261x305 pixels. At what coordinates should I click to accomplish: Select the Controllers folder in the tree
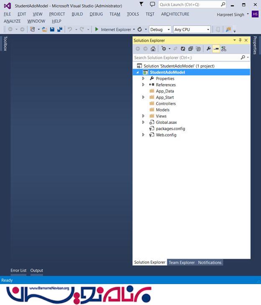[166, 104]
